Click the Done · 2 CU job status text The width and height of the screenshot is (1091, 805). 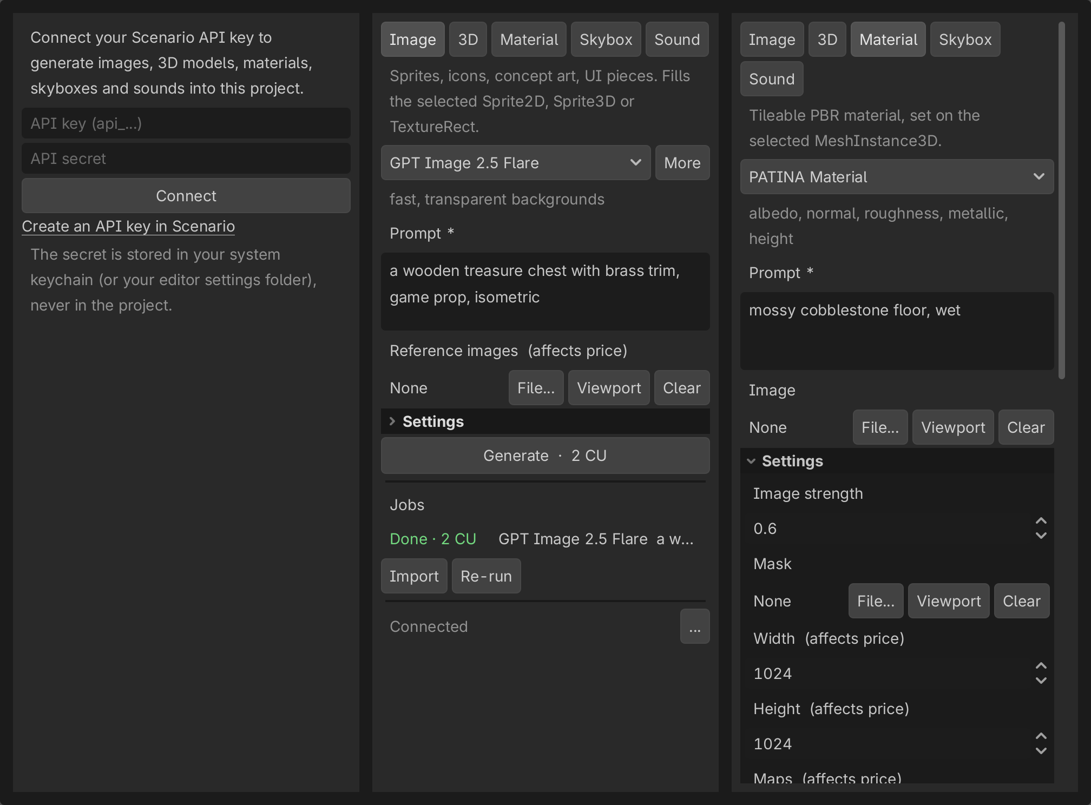433,539
